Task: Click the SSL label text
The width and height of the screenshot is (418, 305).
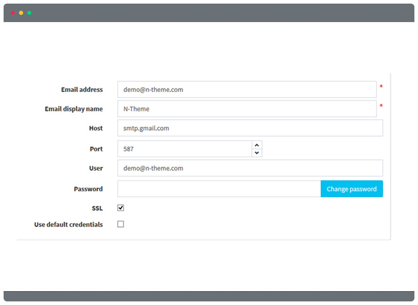Action: click(97, 208)
